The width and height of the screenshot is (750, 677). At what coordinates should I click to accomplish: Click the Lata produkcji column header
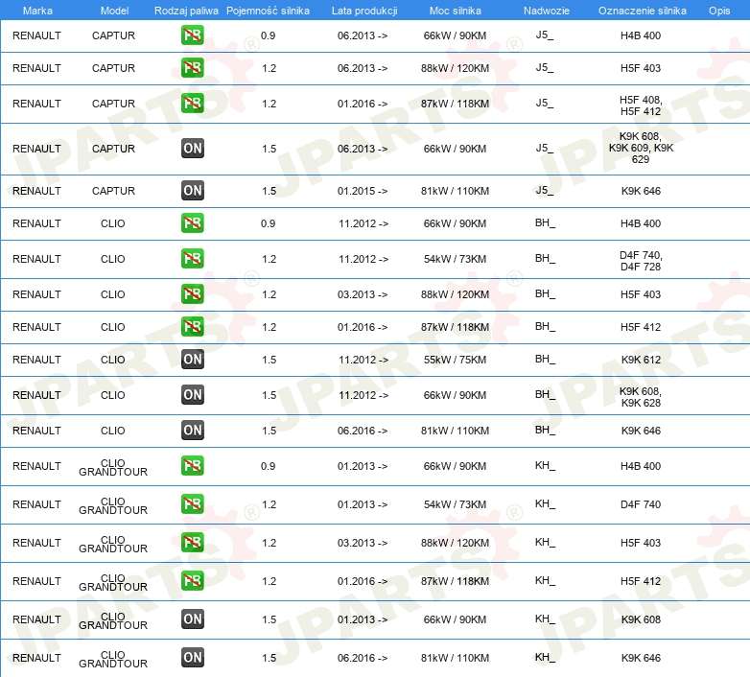(364, 11)
